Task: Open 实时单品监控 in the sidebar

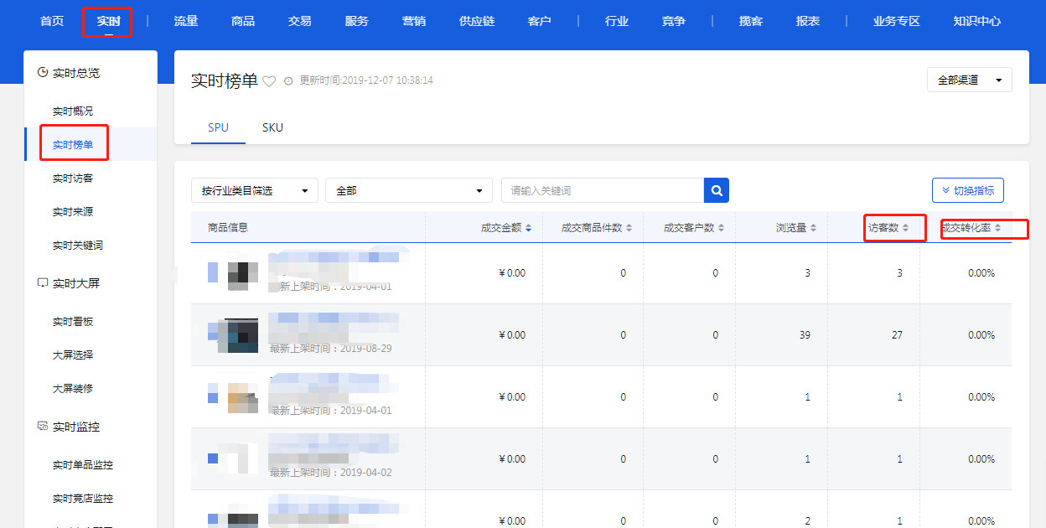Action: 82,465
